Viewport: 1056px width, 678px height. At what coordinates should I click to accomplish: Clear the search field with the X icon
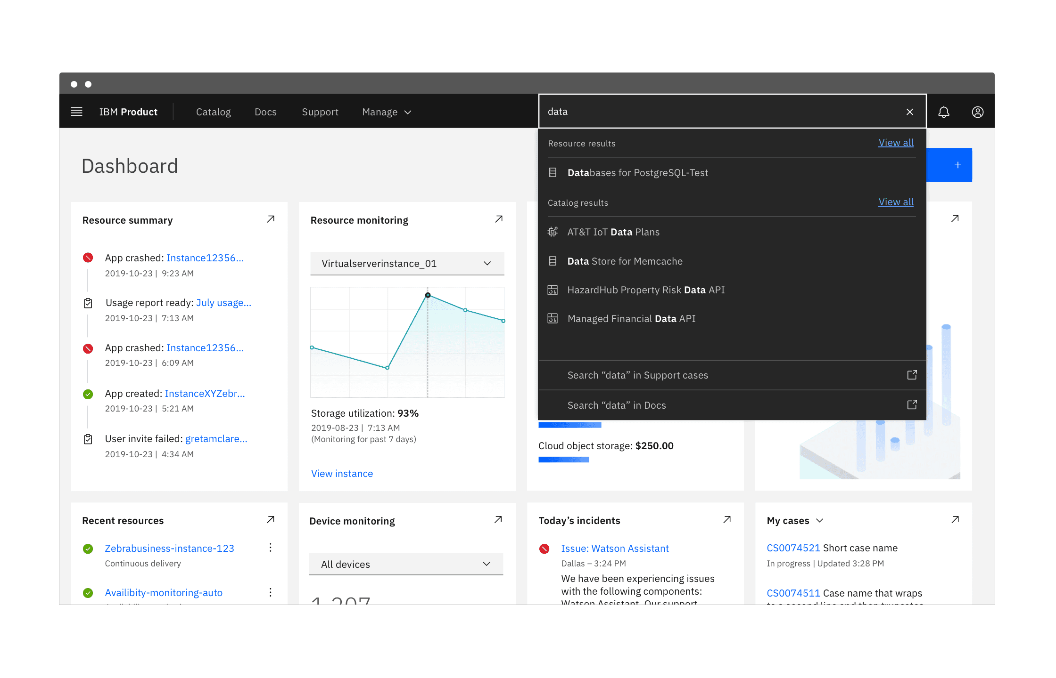[x=909, y=112]
